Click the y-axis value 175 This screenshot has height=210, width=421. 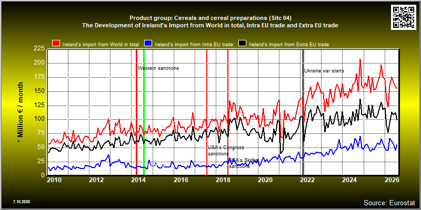click(x=39, y=77)
